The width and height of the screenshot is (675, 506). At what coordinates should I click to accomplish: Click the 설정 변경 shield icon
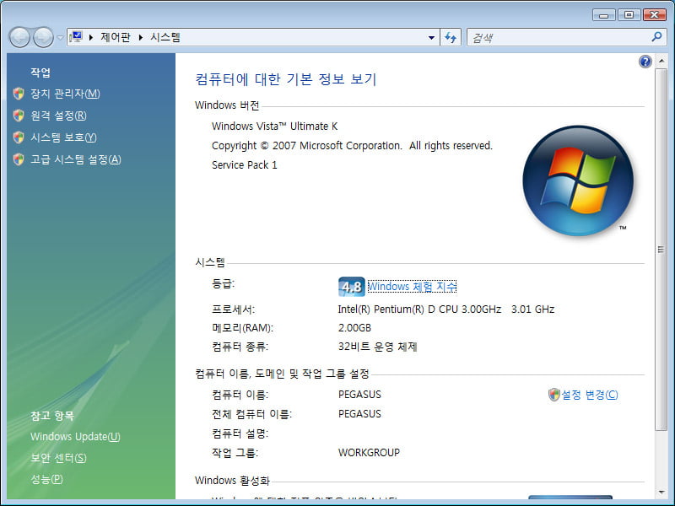554,394
